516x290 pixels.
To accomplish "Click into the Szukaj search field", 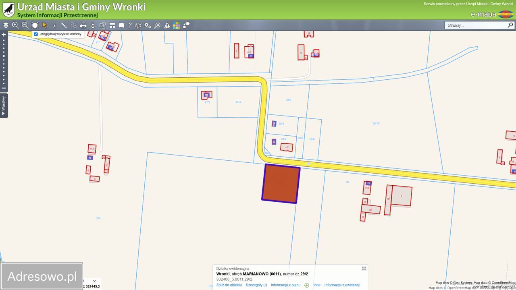I will (x=476, y=25).
